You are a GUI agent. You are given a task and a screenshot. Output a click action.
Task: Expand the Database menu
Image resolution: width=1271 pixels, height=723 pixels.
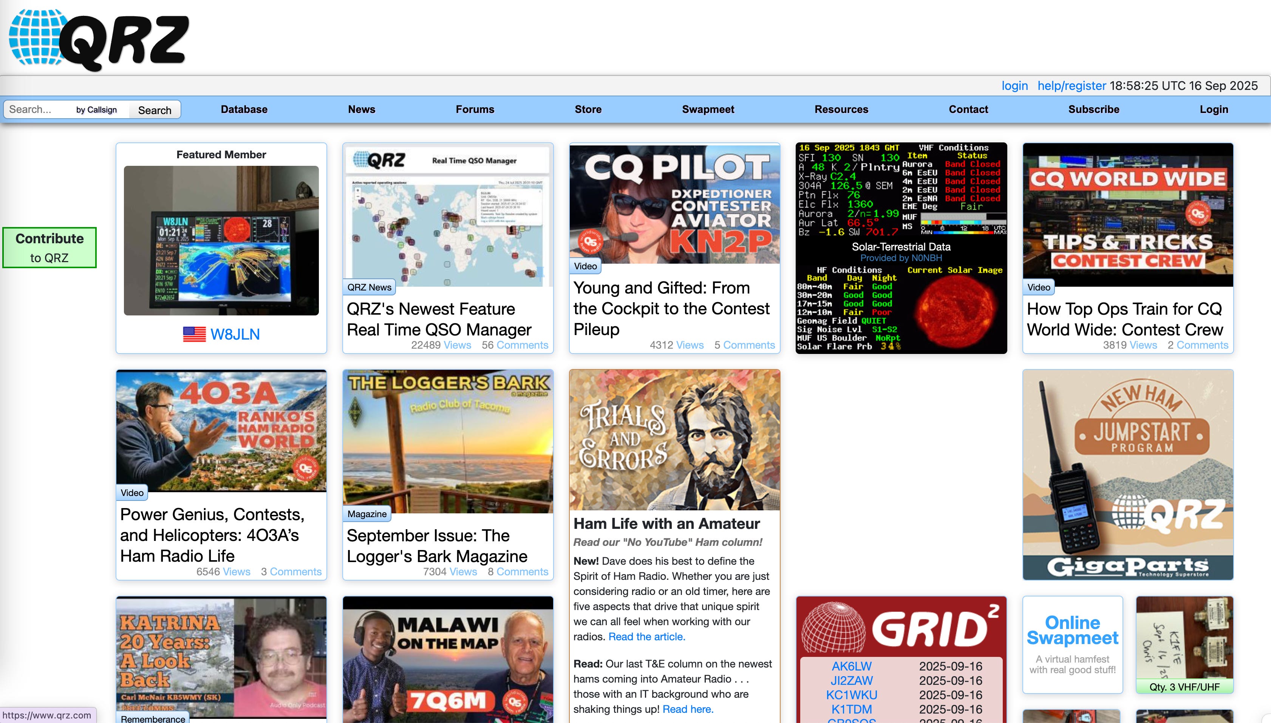coord(244,109)
